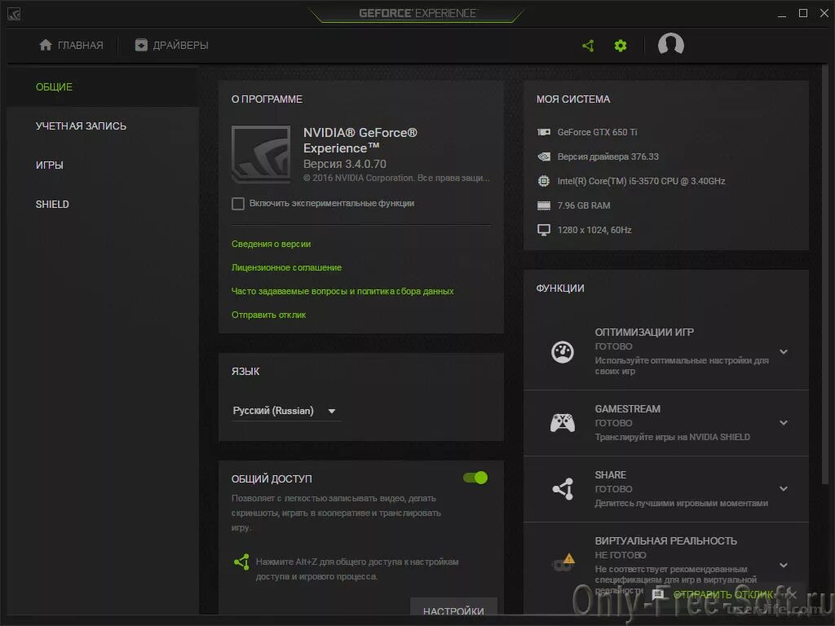Screen dimensions: 835x626
Task: Click the CPU chip icon
Action: [x=544, y=181]
